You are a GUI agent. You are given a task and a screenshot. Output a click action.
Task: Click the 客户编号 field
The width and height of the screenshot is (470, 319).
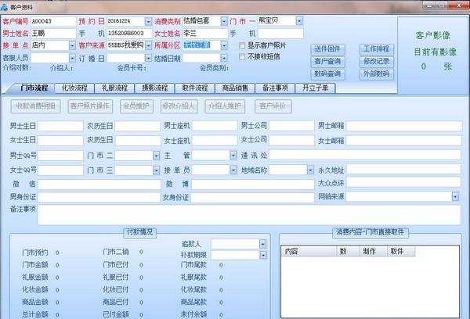53,21
